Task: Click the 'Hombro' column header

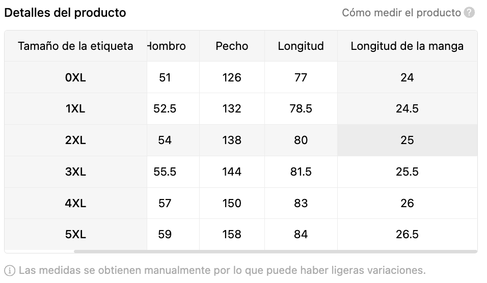Action: [x=167, y=46]
